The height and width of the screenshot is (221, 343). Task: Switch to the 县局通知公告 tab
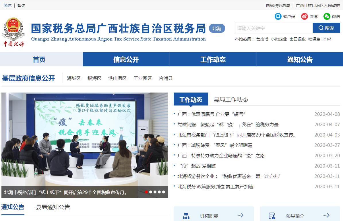click(53, 207)
